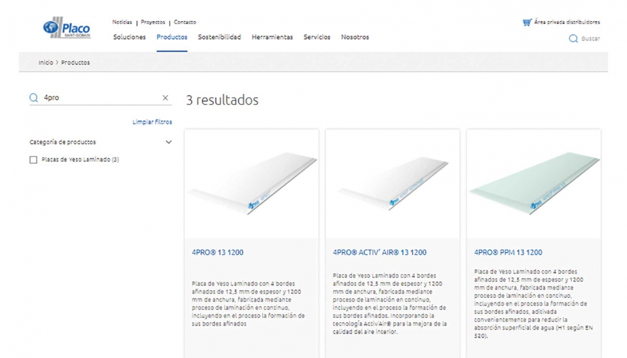Click the Limpiar filtros link
Screen dimensions: 627x358
(x=152, y=122)
